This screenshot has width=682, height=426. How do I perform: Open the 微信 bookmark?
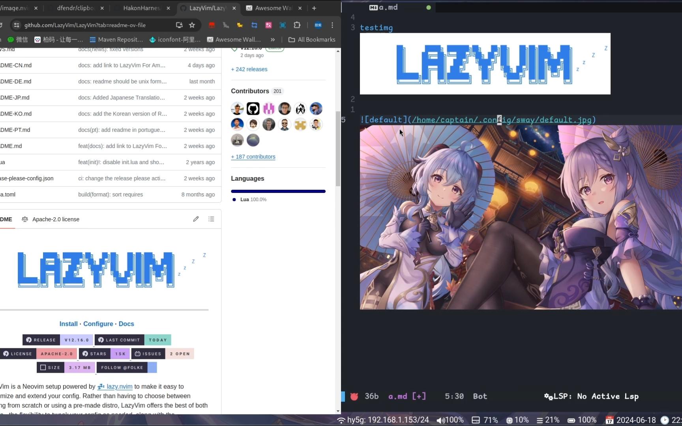coord(18,39)
